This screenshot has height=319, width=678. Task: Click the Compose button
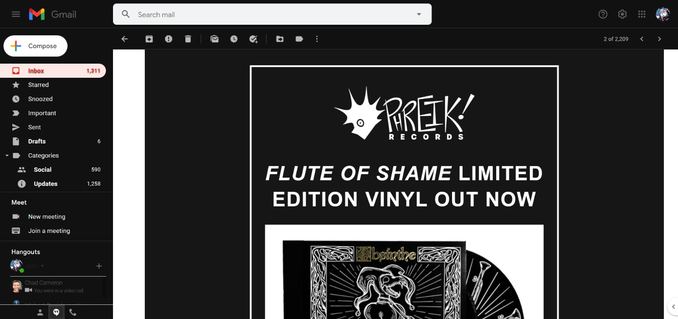click(x=35, y=46)
